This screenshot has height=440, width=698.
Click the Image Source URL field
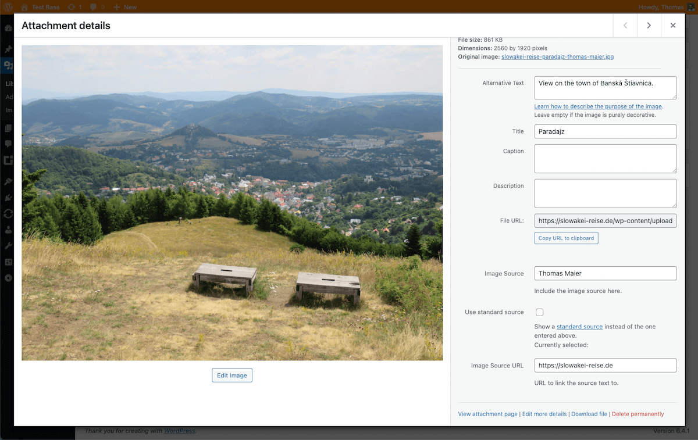pyautogui.click(x=606, y=366)
